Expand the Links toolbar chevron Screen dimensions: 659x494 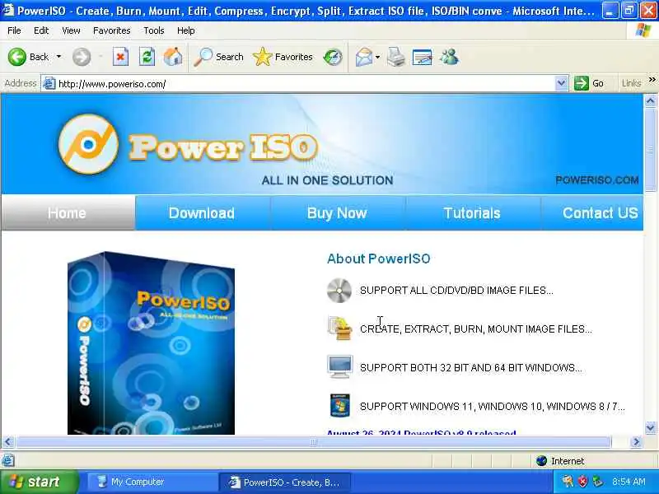[x=652, y=79]
